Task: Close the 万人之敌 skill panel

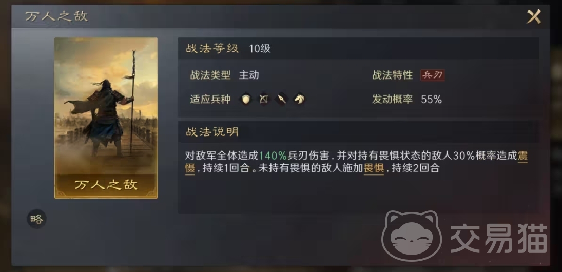Action: coord(533,16)
